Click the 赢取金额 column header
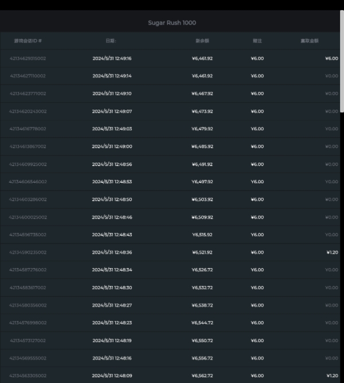This screenshot has width=344, height=383. [x=310, y=41]
